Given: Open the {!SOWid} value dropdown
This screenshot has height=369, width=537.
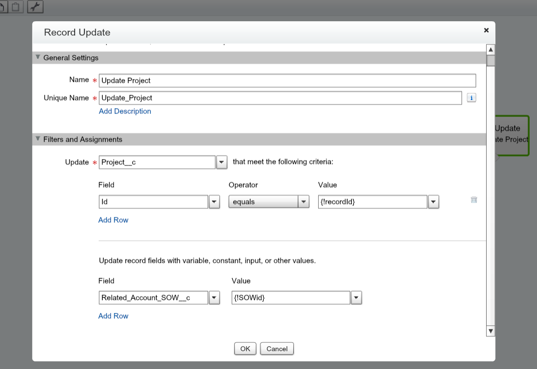Looking at the screenshot, I should pyautogui.click(x=356, y=298).
